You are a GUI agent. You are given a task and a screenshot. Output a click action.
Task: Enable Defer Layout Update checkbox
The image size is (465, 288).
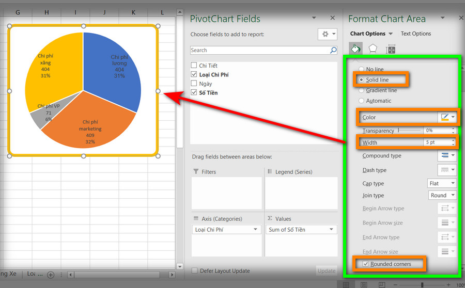tap(195, 271)
